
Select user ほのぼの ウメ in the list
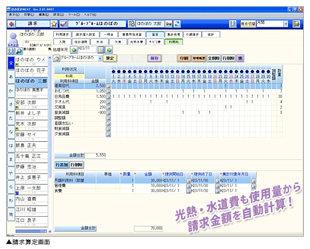click(x=32, y=61)
